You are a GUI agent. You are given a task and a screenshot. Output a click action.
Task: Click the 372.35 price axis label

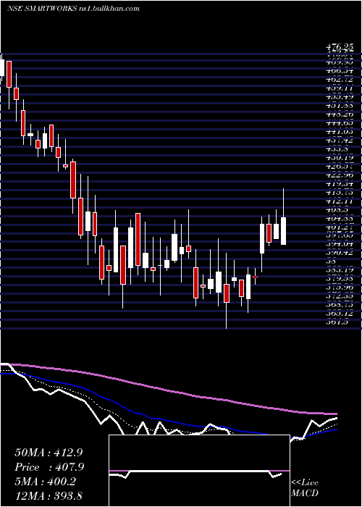(x=340, y=296)
